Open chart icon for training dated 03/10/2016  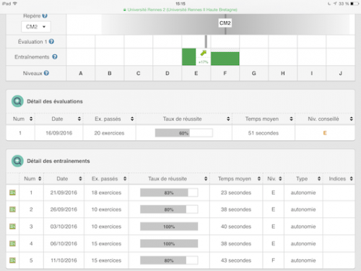(12, 226)
